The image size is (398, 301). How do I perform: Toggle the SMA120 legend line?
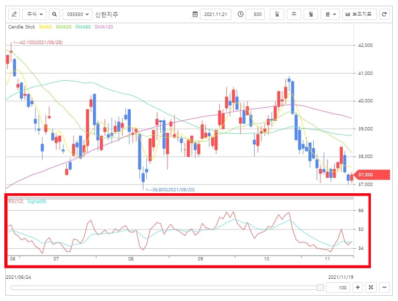click(x=104, y=27)
